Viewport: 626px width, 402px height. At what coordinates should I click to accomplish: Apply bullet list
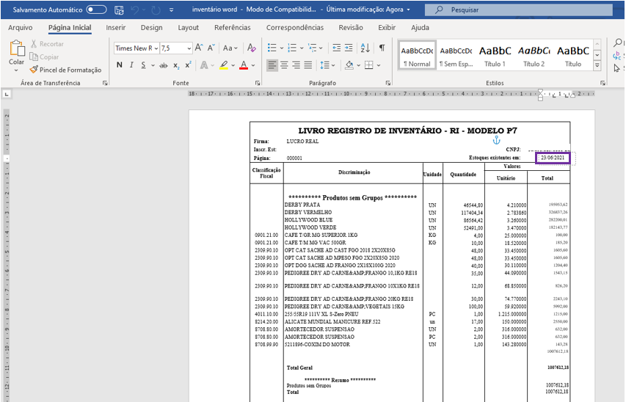coord(272,48)
